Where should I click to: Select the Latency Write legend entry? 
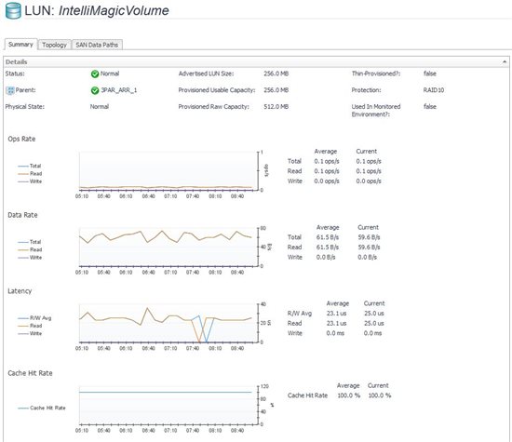30,334
